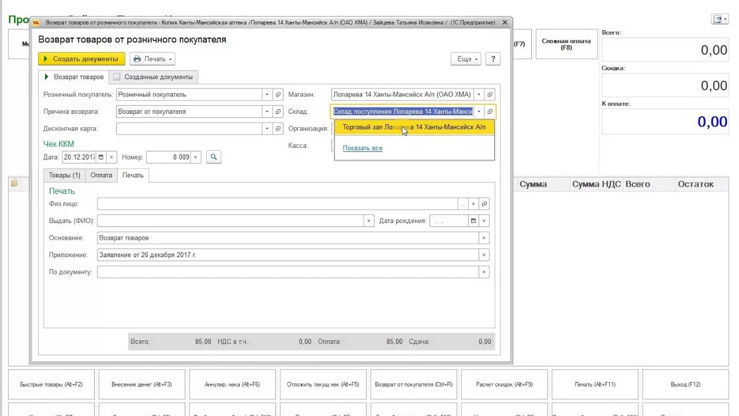Open Дисконтная карта item via open icon
The width and height of the screenshot is (739, 416).
tap(278, 129)
